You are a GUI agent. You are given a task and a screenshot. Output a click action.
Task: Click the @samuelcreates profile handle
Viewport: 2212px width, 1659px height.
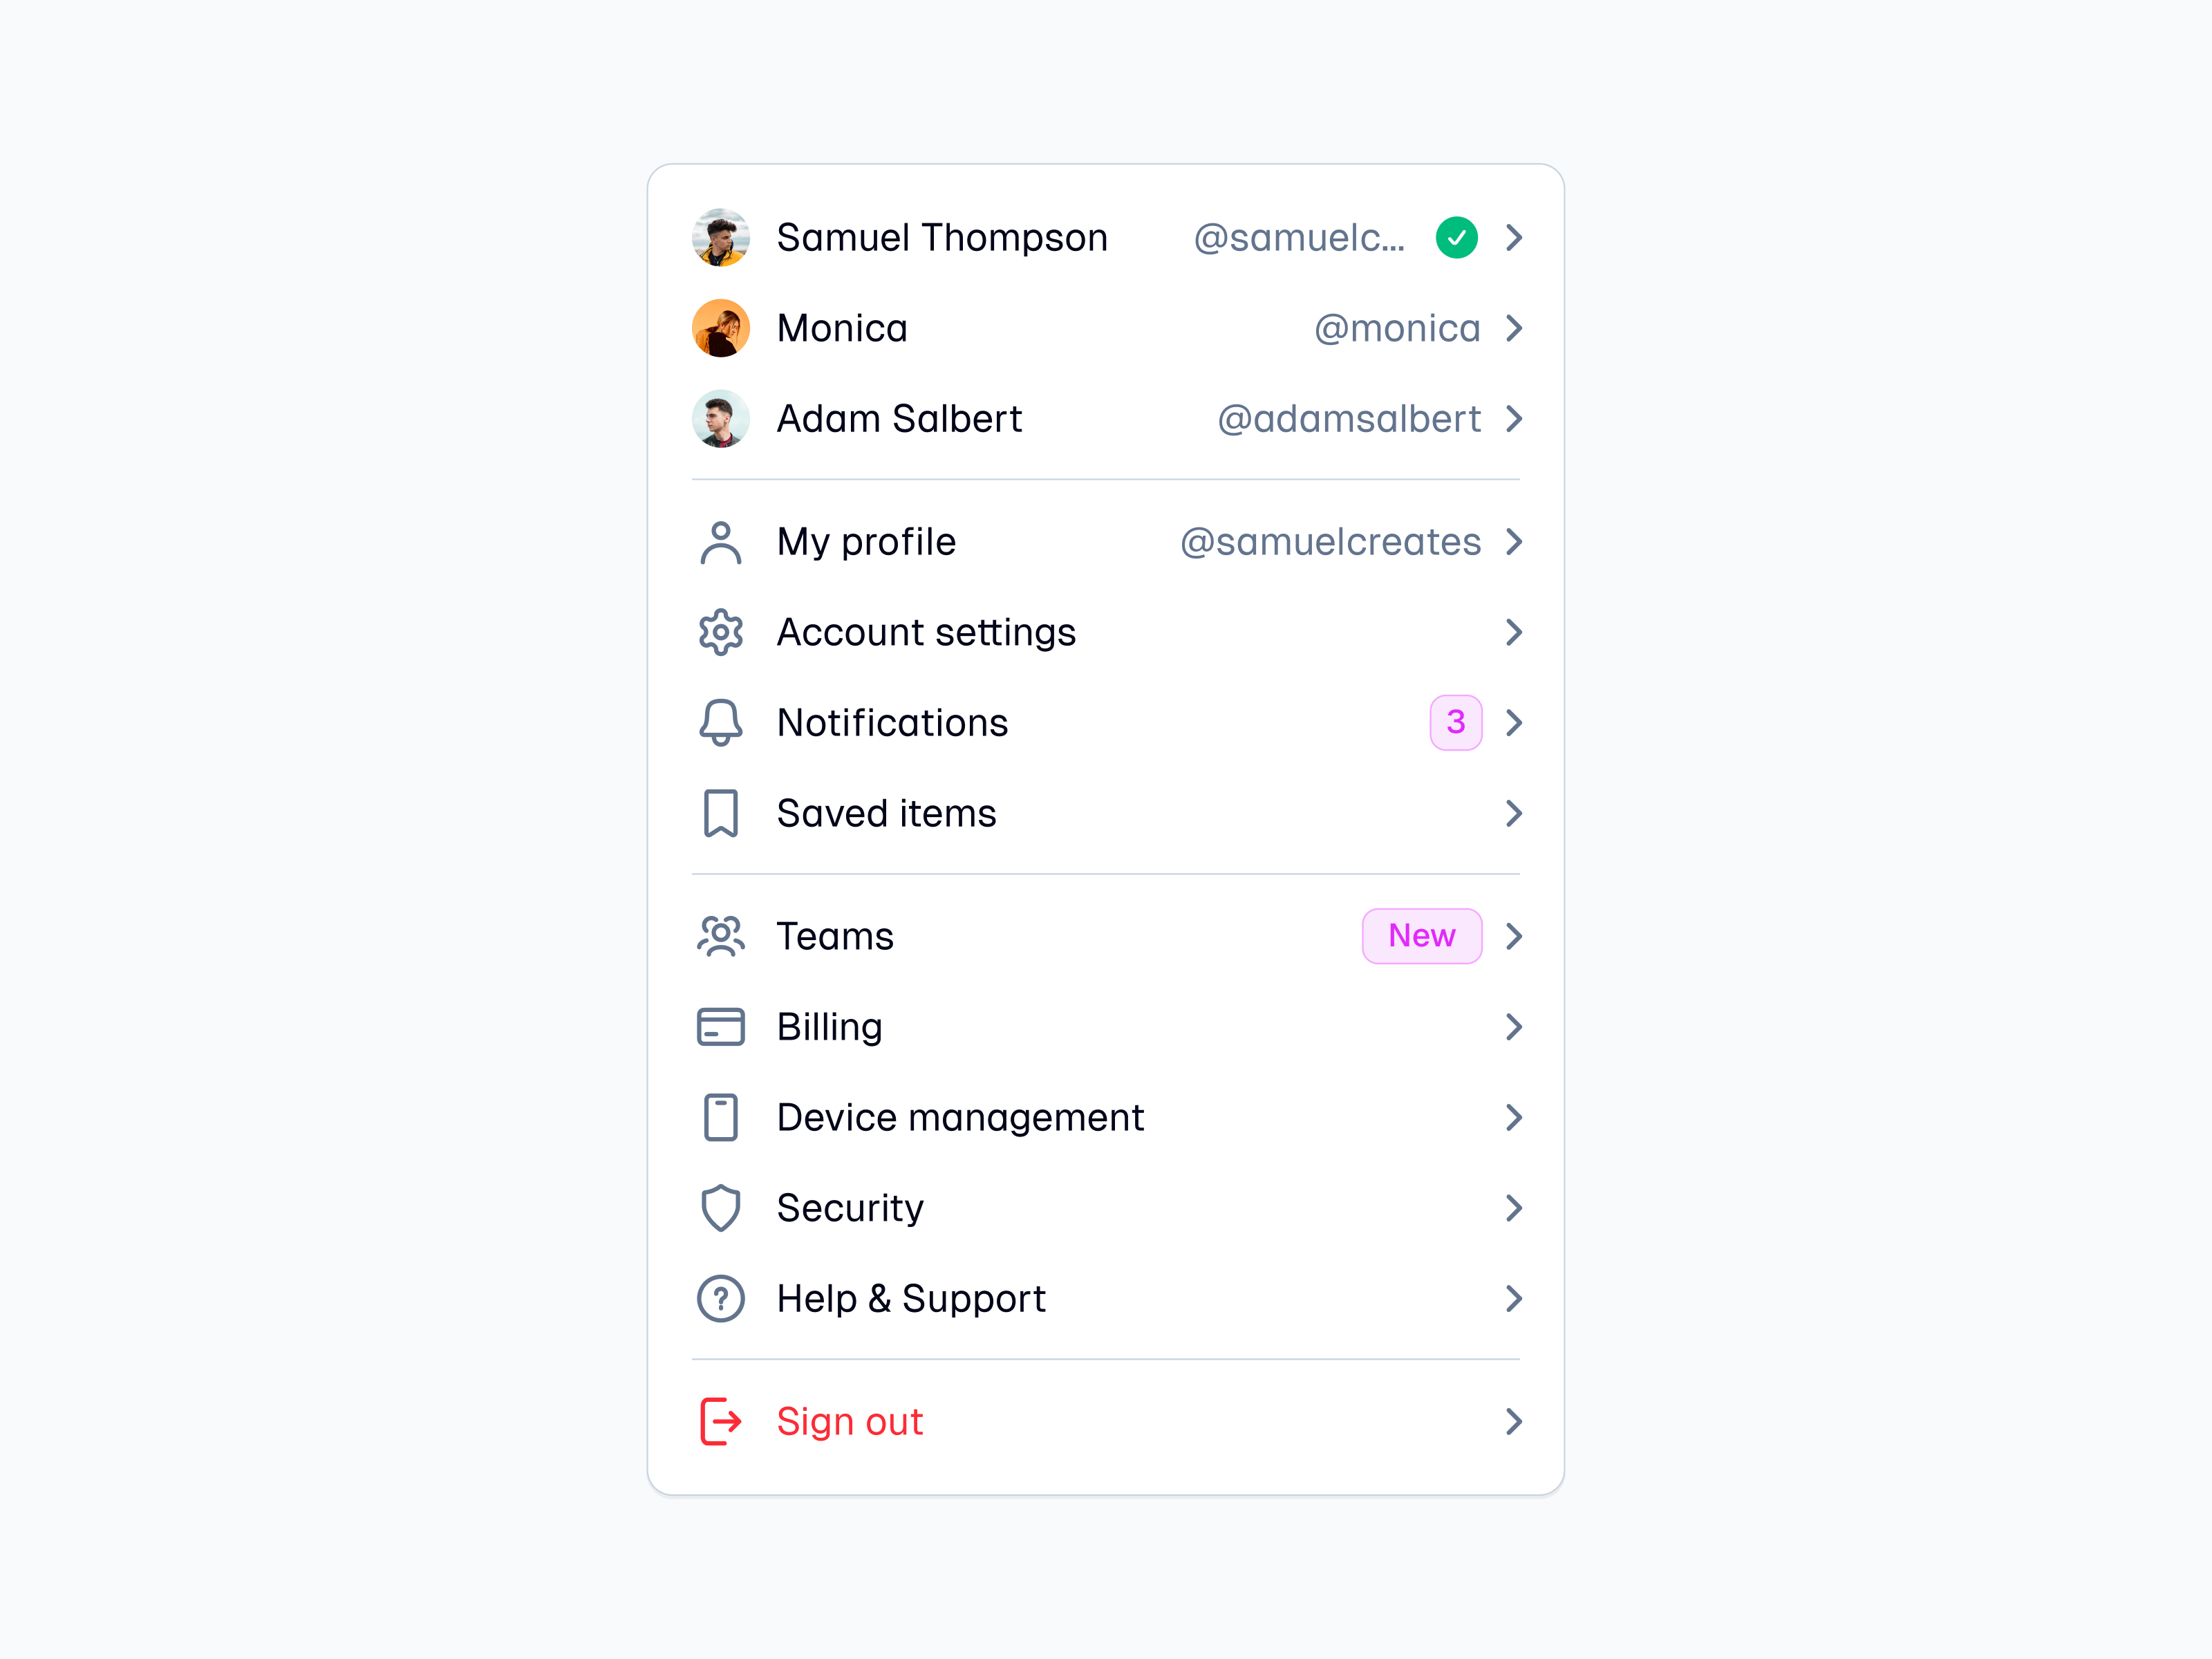click(x=1330, y=542)
